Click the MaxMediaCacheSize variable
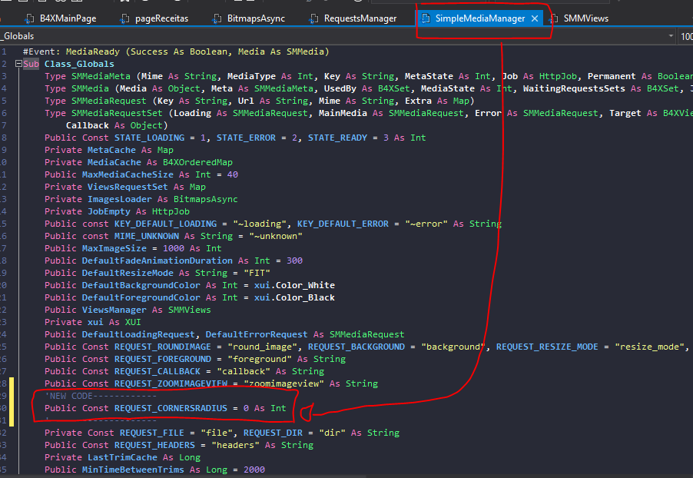The image size is (693, 478). point(128,174)
